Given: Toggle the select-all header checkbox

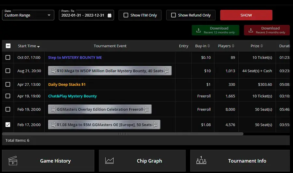Looking at the screenshot, I should point(8,46).
